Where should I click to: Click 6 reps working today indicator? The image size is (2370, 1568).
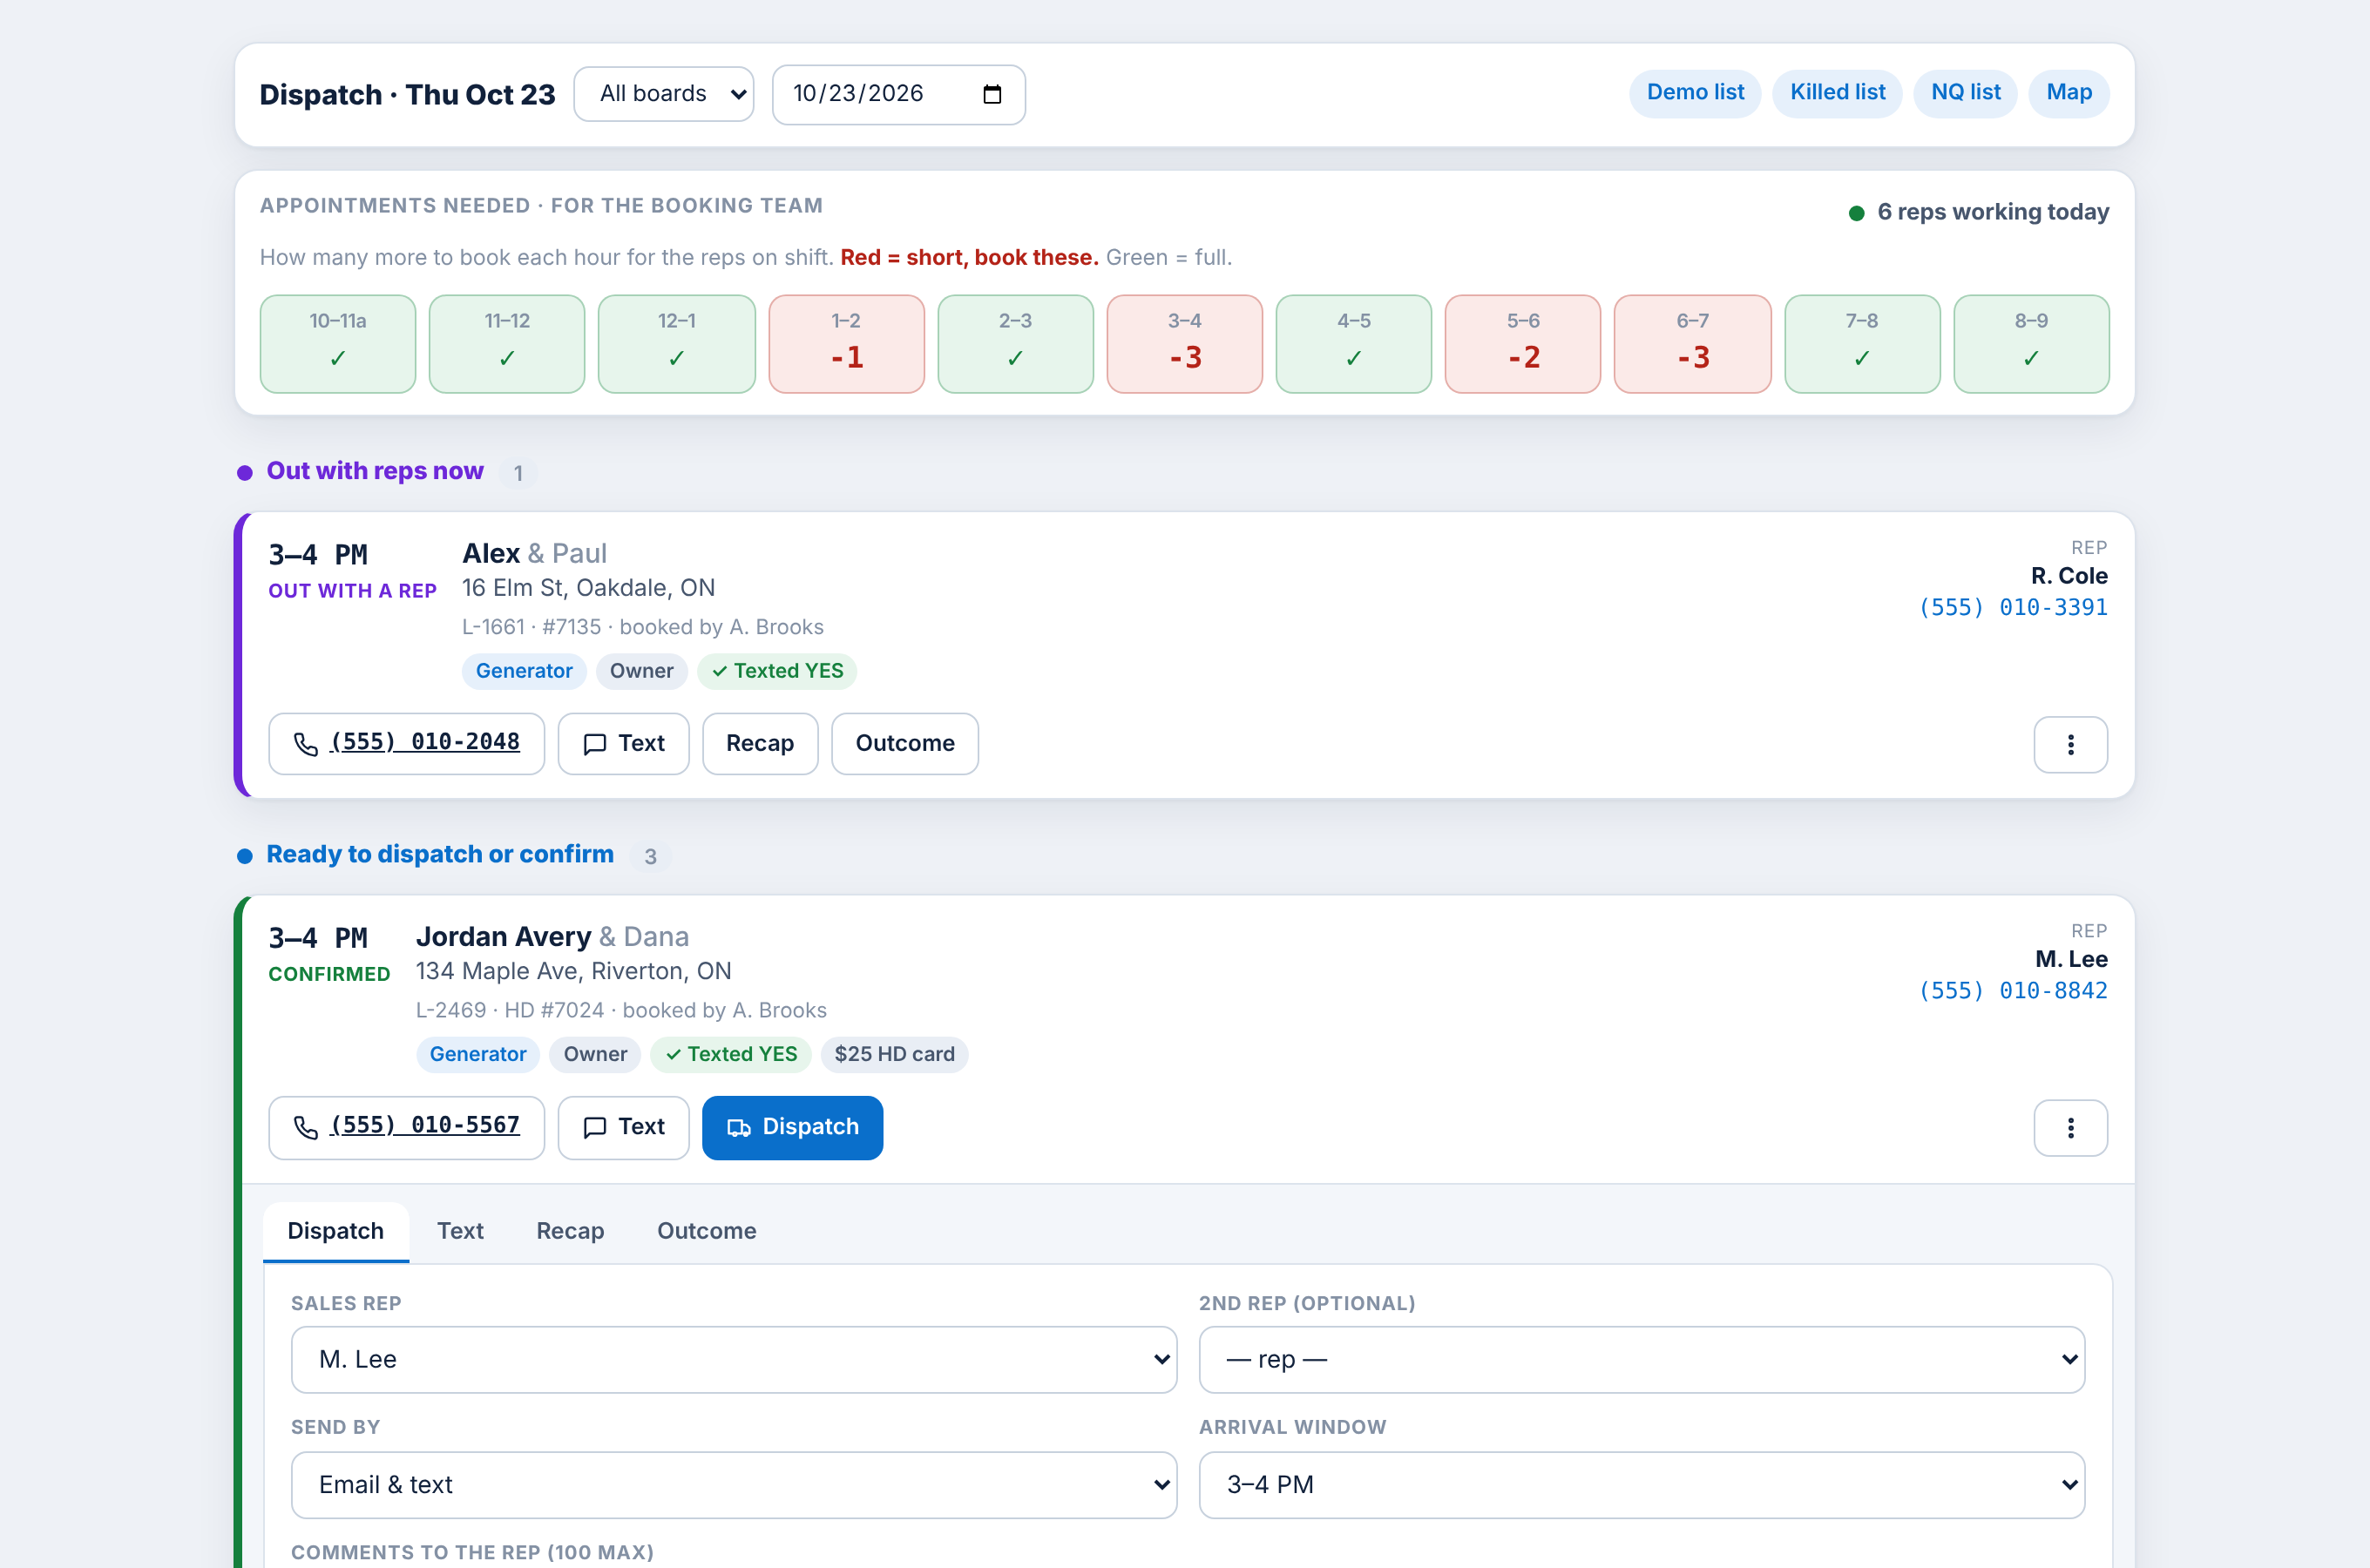[x=1979, y=212]
